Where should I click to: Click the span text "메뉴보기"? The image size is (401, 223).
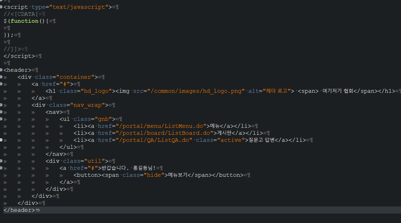point(178,175)
